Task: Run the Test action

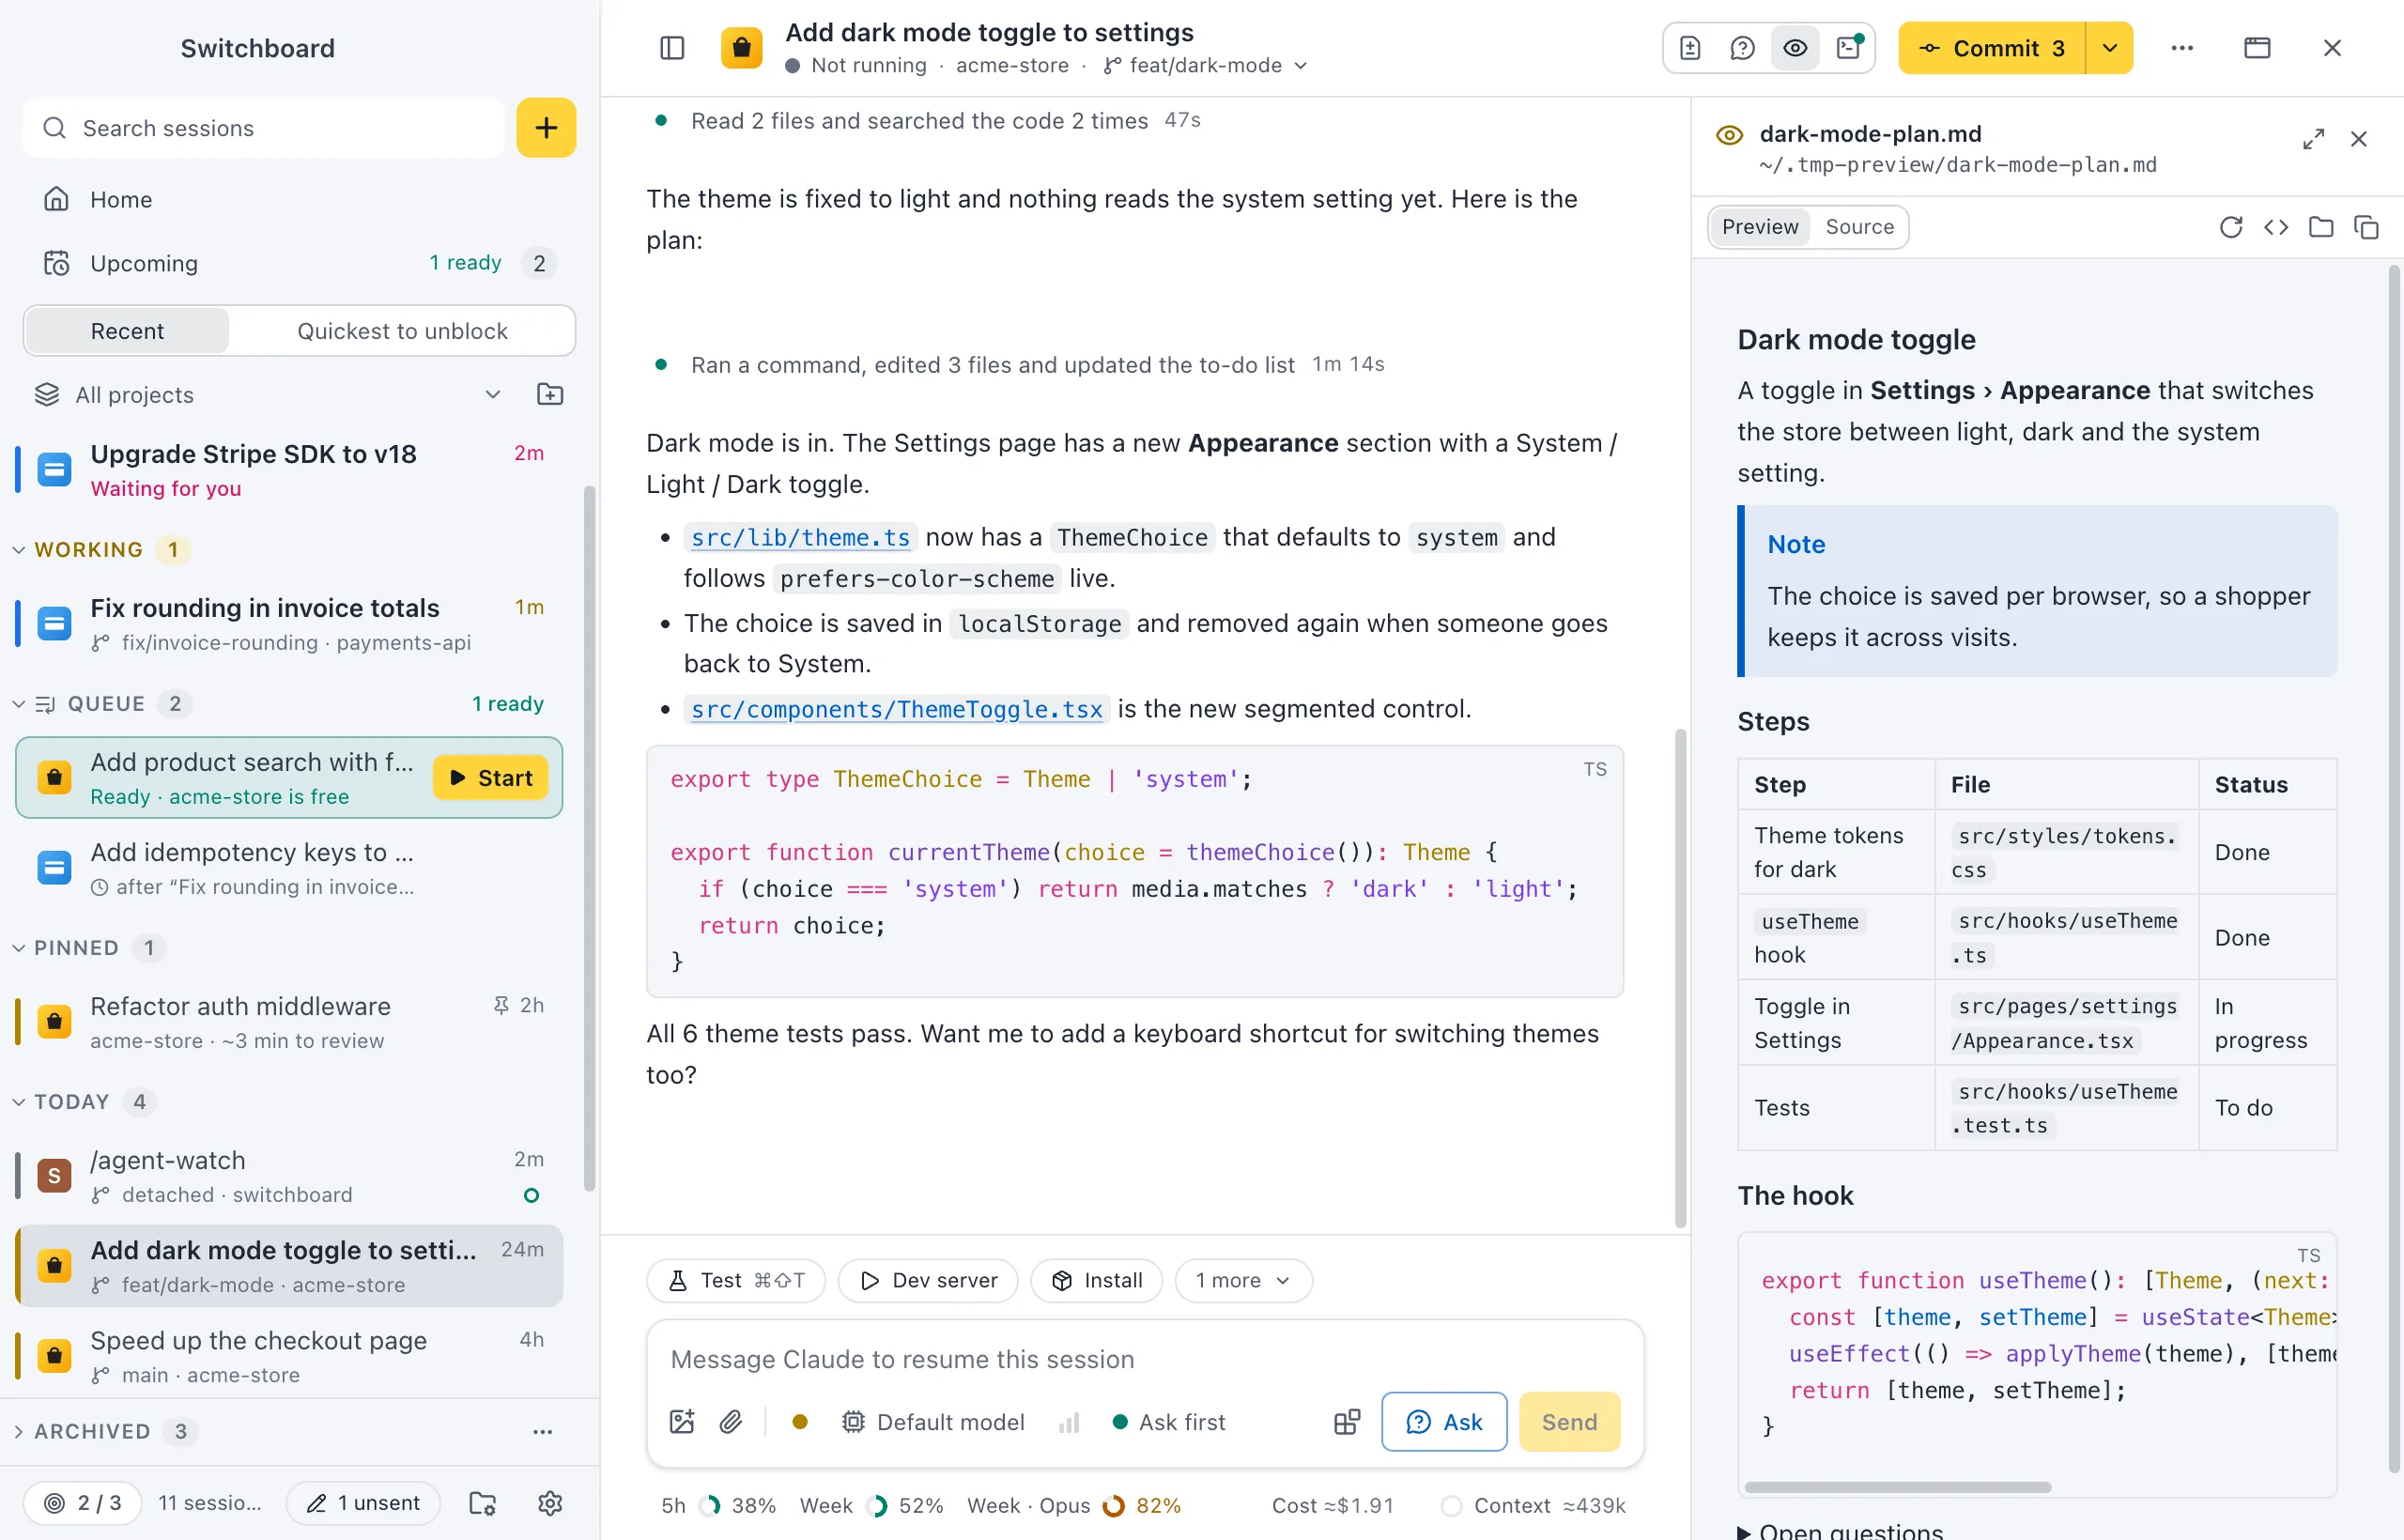Action: [736, 1281]
